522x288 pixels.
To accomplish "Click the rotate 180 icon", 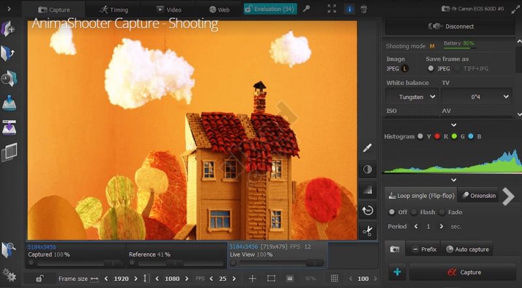I will [x=367, y=210].
